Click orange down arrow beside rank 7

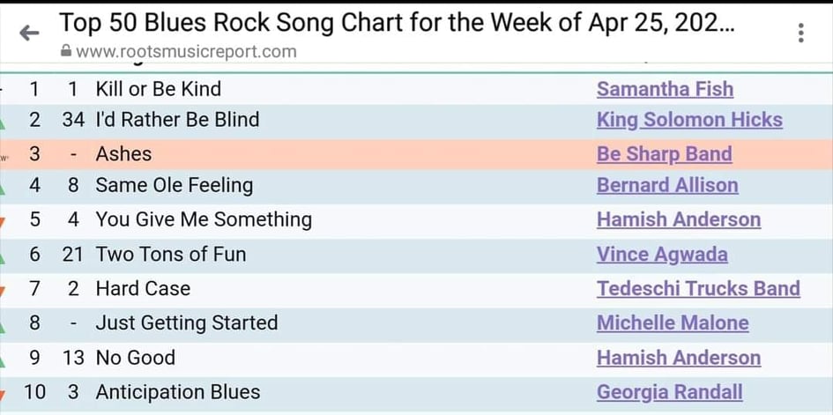click(2, 292)
